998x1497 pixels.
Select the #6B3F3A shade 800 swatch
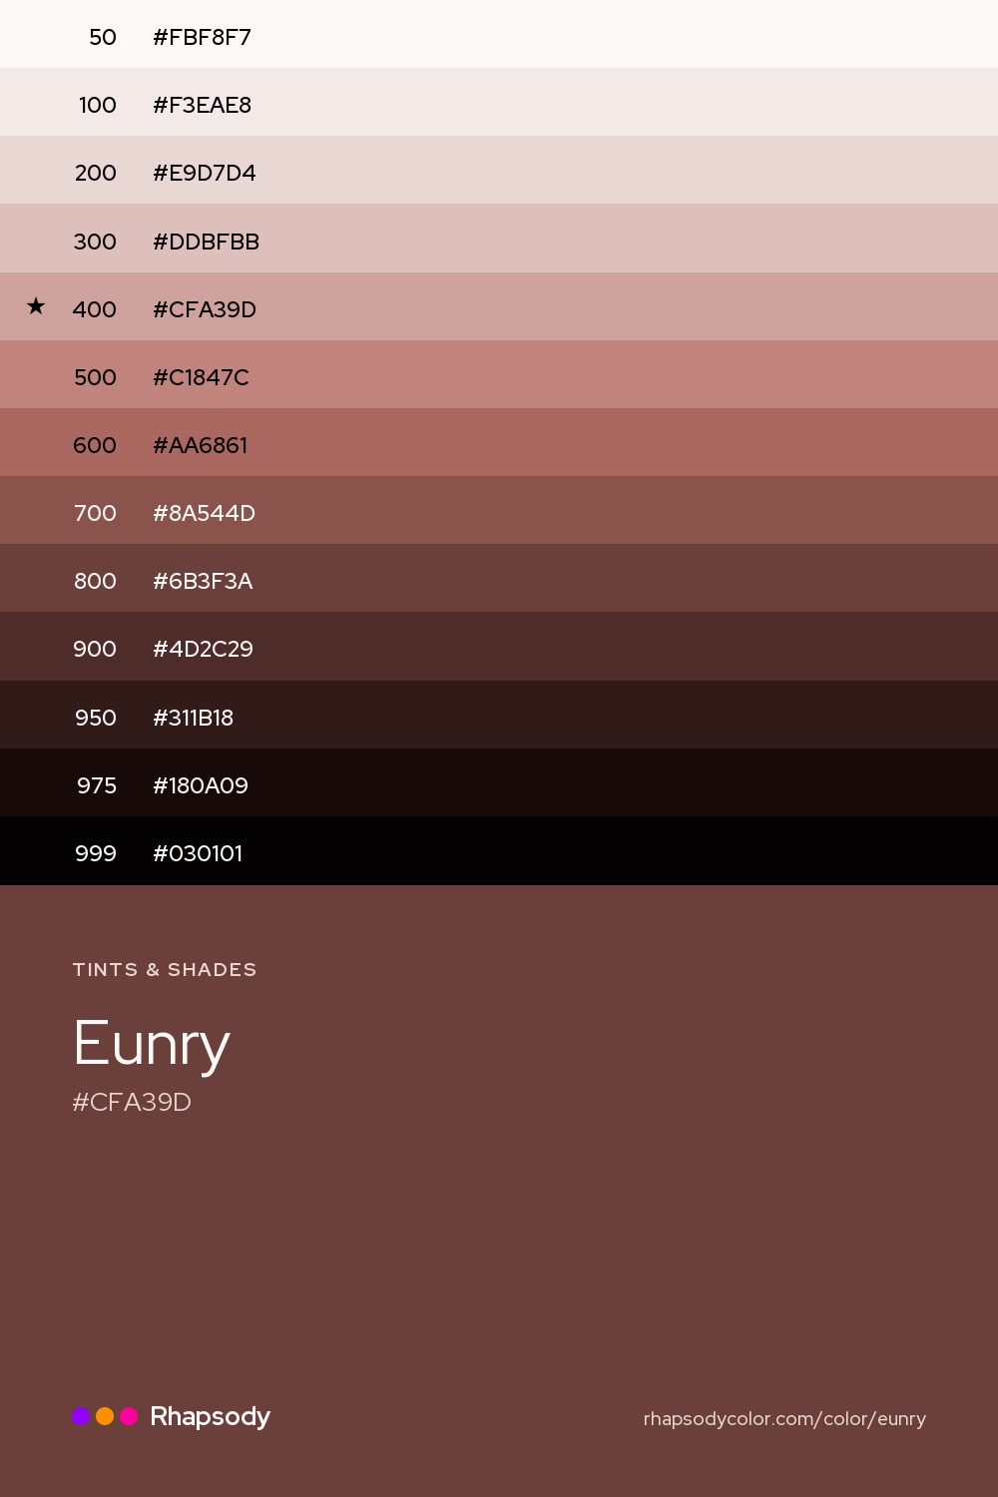(x=499, y=578)
